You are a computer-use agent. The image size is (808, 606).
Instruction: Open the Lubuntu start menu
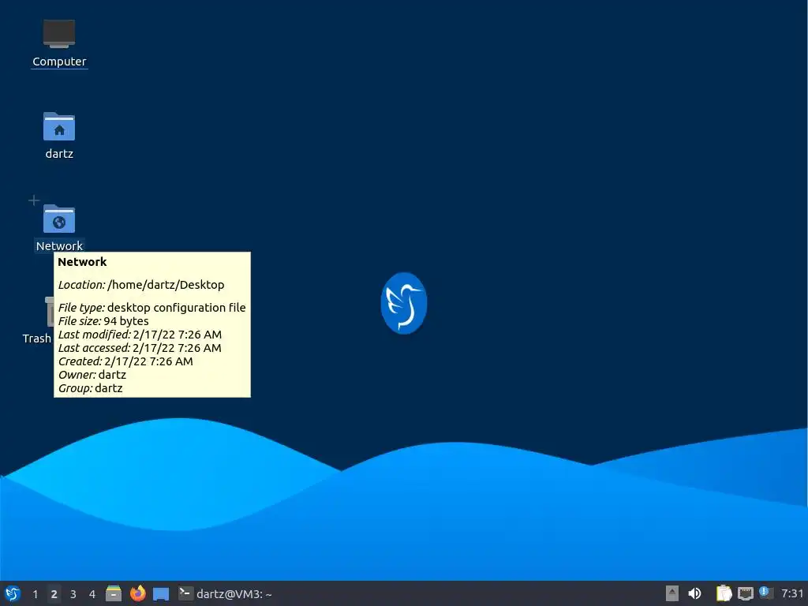pyautogui.click(x=13, y=593)
